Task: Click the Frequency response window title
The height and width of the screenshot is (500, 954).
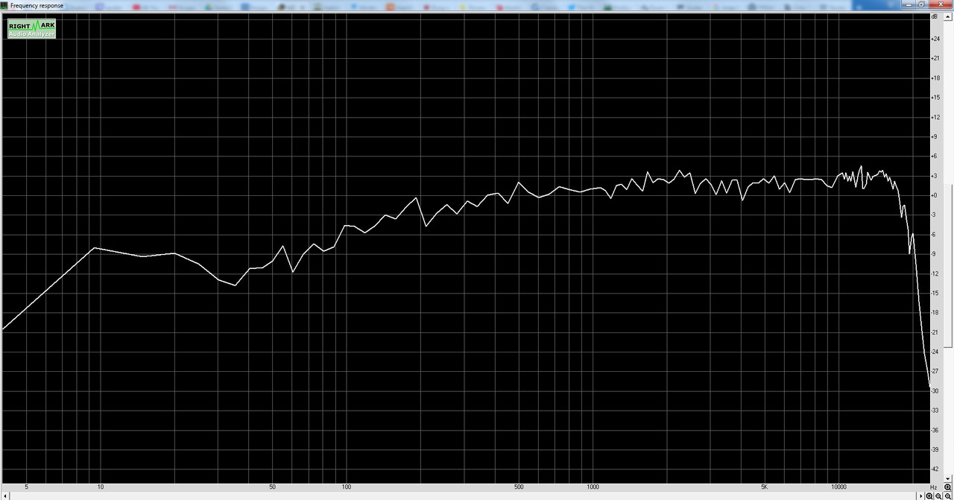Action: pyautogui.click(x=37, y=5)
